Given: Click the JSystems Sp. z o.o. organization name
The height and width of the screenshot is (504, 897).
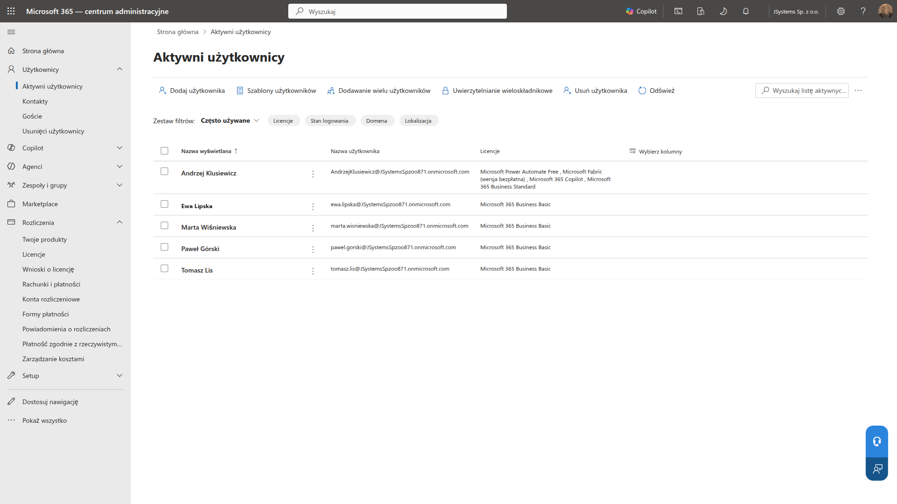Looking at the screenshot, I should click(796, 12).
